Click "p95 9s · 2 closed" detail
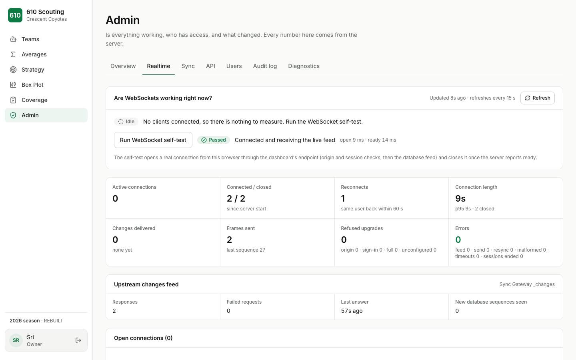The width and height of the screenshot is (576, 360). tap(475, 209)
